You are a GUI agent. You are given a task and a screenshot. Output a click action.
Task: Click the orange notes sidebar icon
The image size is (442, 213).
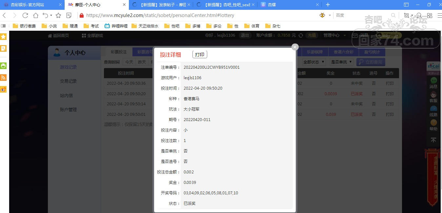tap(3, 48)
